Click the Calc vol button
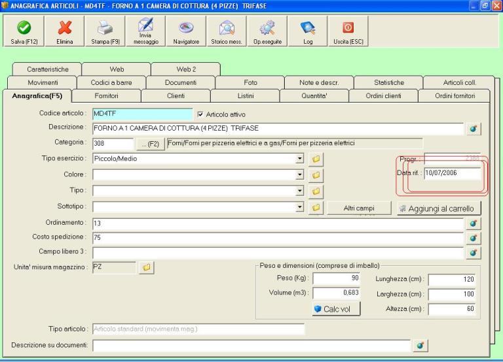The height and width of the screenshot is (362, 503). tap(336, 308)
